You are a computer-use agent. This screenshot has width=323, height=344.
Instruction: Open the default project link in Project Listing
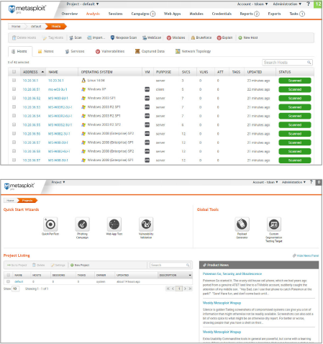pyautogui.click(x=19, y=281)
